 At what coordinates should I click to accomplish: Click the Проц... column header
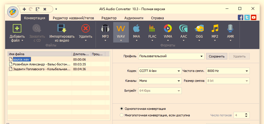point(98,54)
